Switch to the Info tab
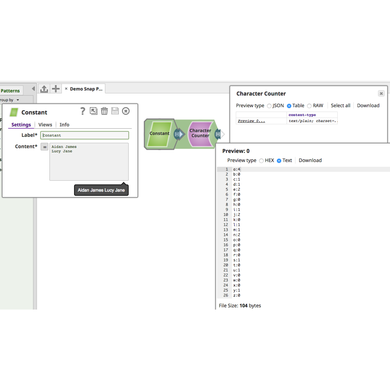390x390 pixels. click(x=64, y=125)
